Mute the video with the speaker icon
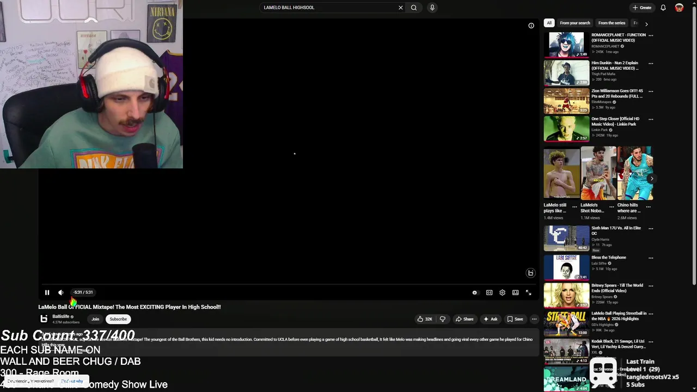Image resolution: width=697 pixels, height=392 pixels. click(60, 292)
